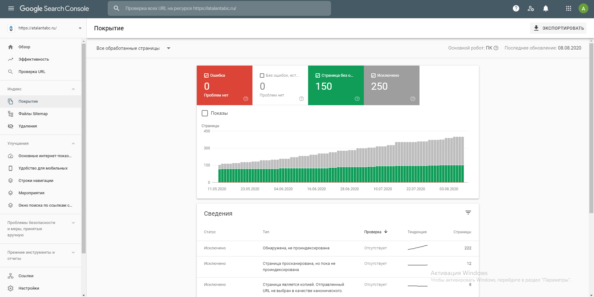Open the hamburger main menu
Screen dimensions: 594x297
coord(11,8)
